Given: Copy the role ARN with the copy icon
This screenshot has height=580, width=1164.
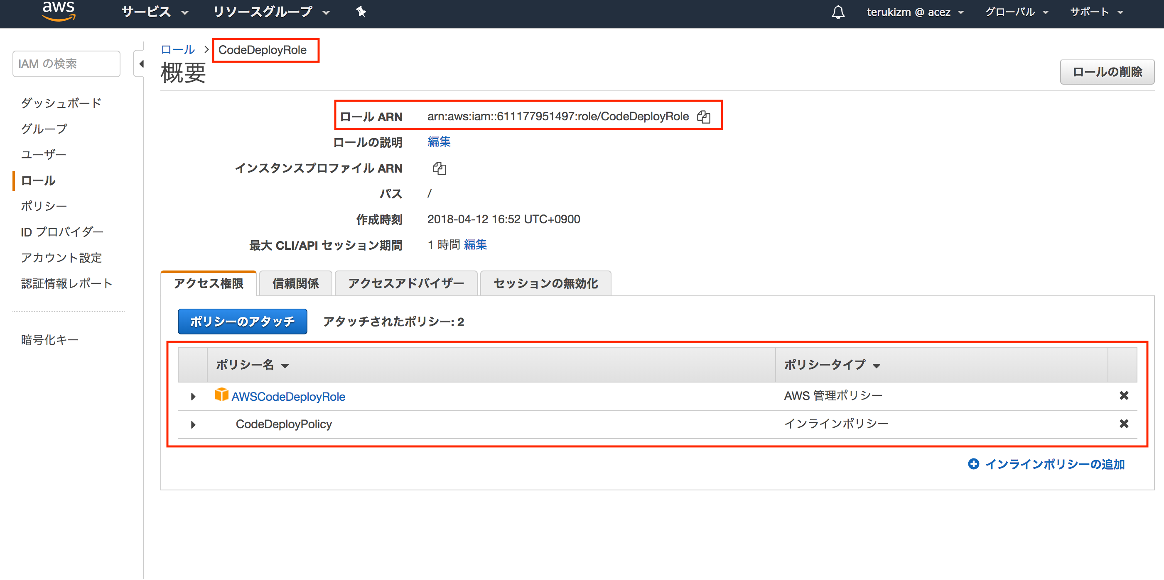Looking at the screenshot, I should (704, 117).
